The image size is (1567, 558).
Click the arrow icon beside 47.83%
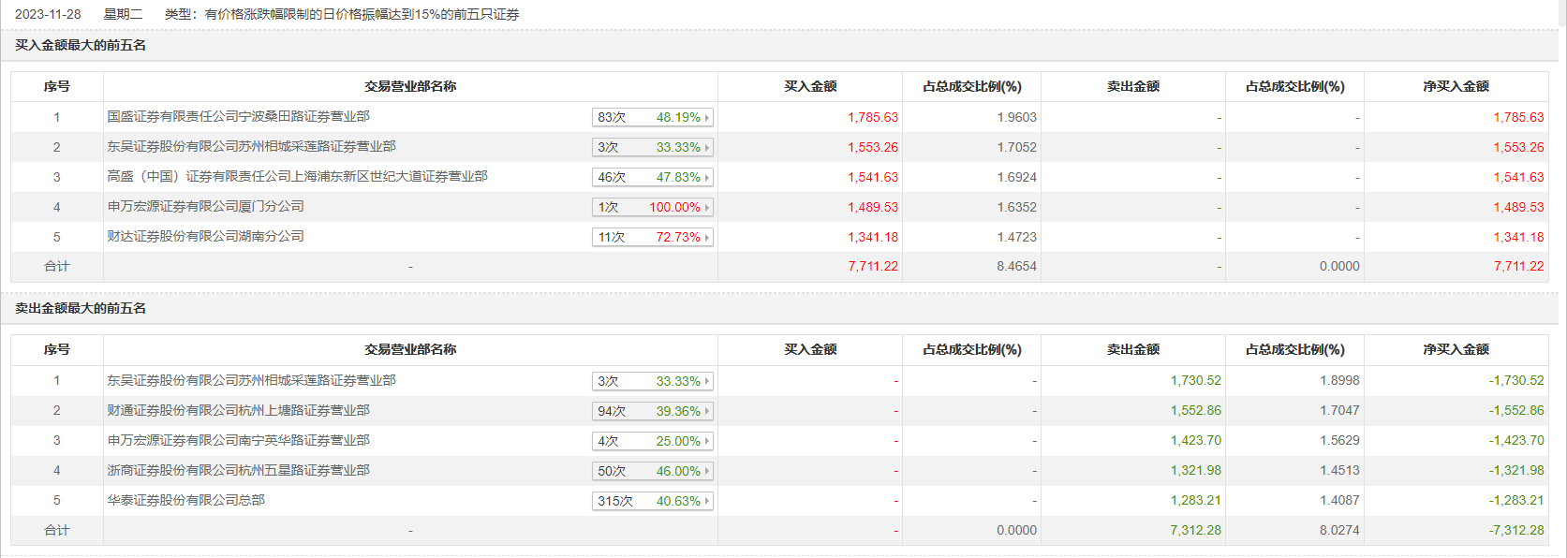(706, 178)
